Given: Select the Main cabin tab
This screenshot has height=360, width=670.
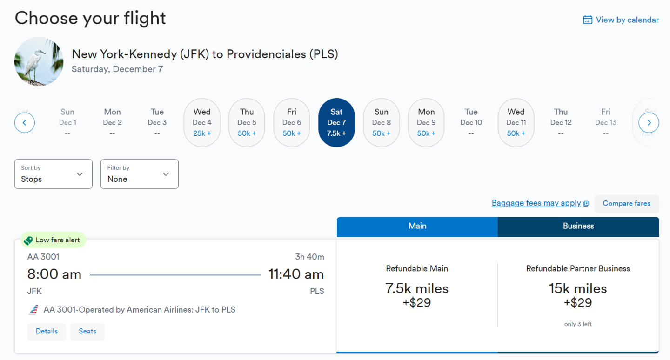Looking at the screenshot, I should coord(417,227).
